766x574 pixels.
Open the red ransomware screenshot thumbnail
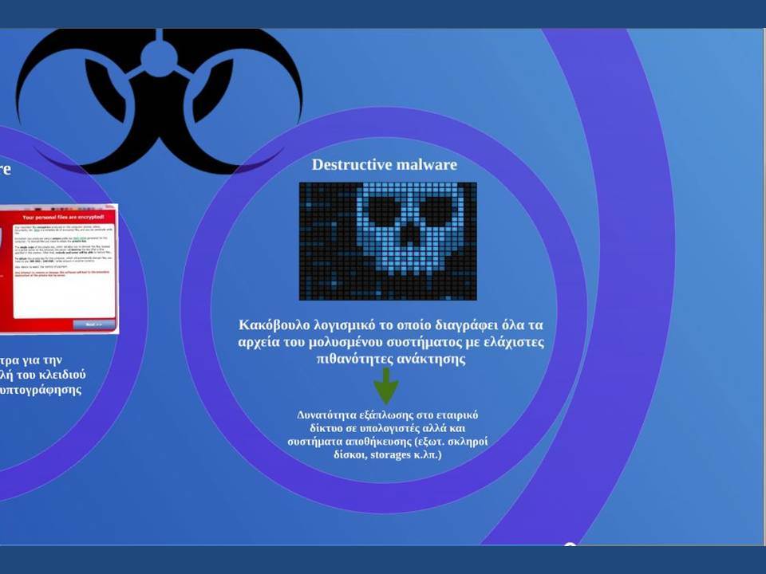click(58, 269)
